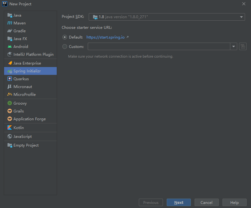Click the Android robot icon
Screen dimensions: 251x208
[10, 47]
